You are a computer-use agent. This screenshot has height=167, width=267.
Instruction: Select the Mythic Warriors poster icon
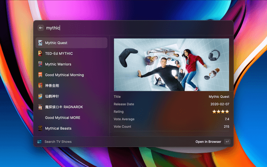pos(40,64)
